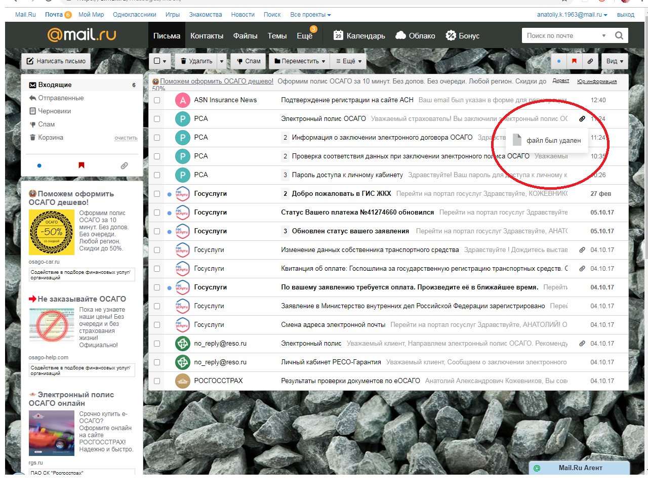
Task: Filter by attachment paperclip in toolbar
Action: pos(590,61)
